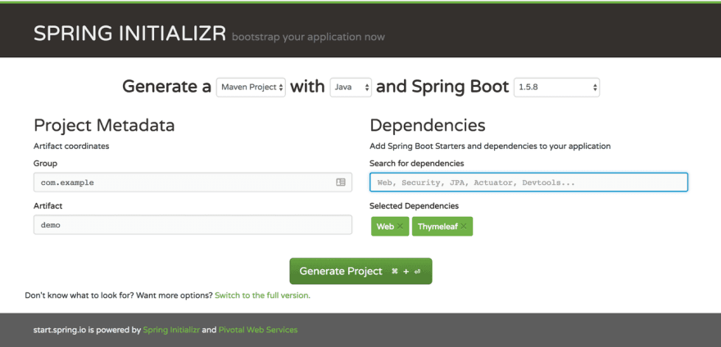Select the Thymeleaf dependency tag label
The width and height of the screenshot is (721, 347).
pos(438,226)
